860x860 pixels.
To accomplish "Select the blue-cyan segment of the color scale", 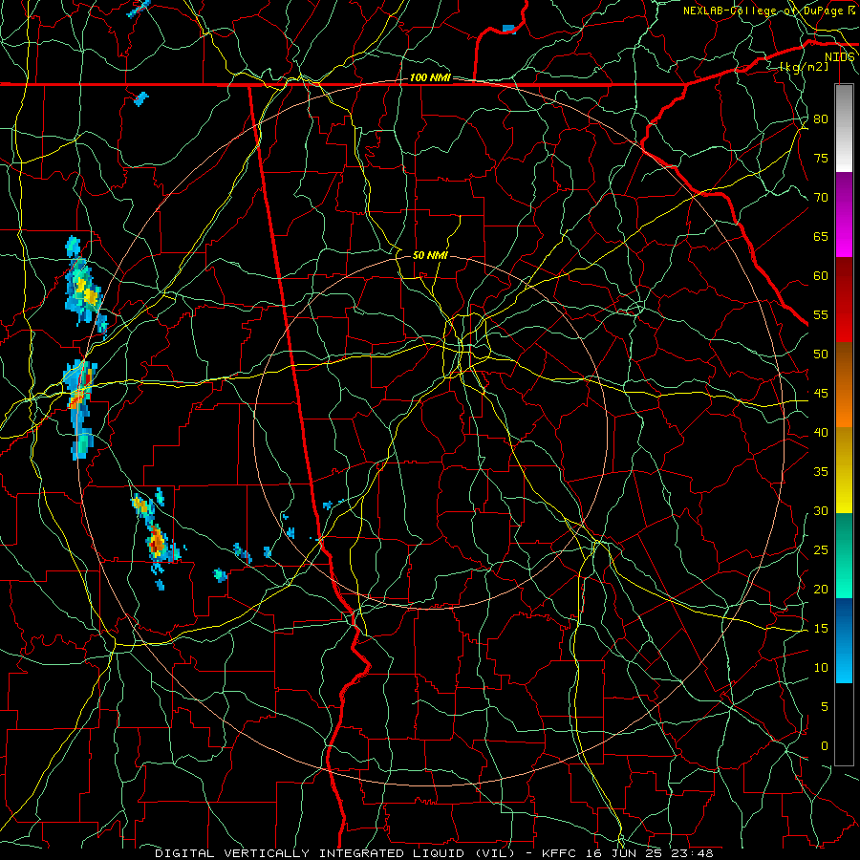I will (x=844, y=640).
